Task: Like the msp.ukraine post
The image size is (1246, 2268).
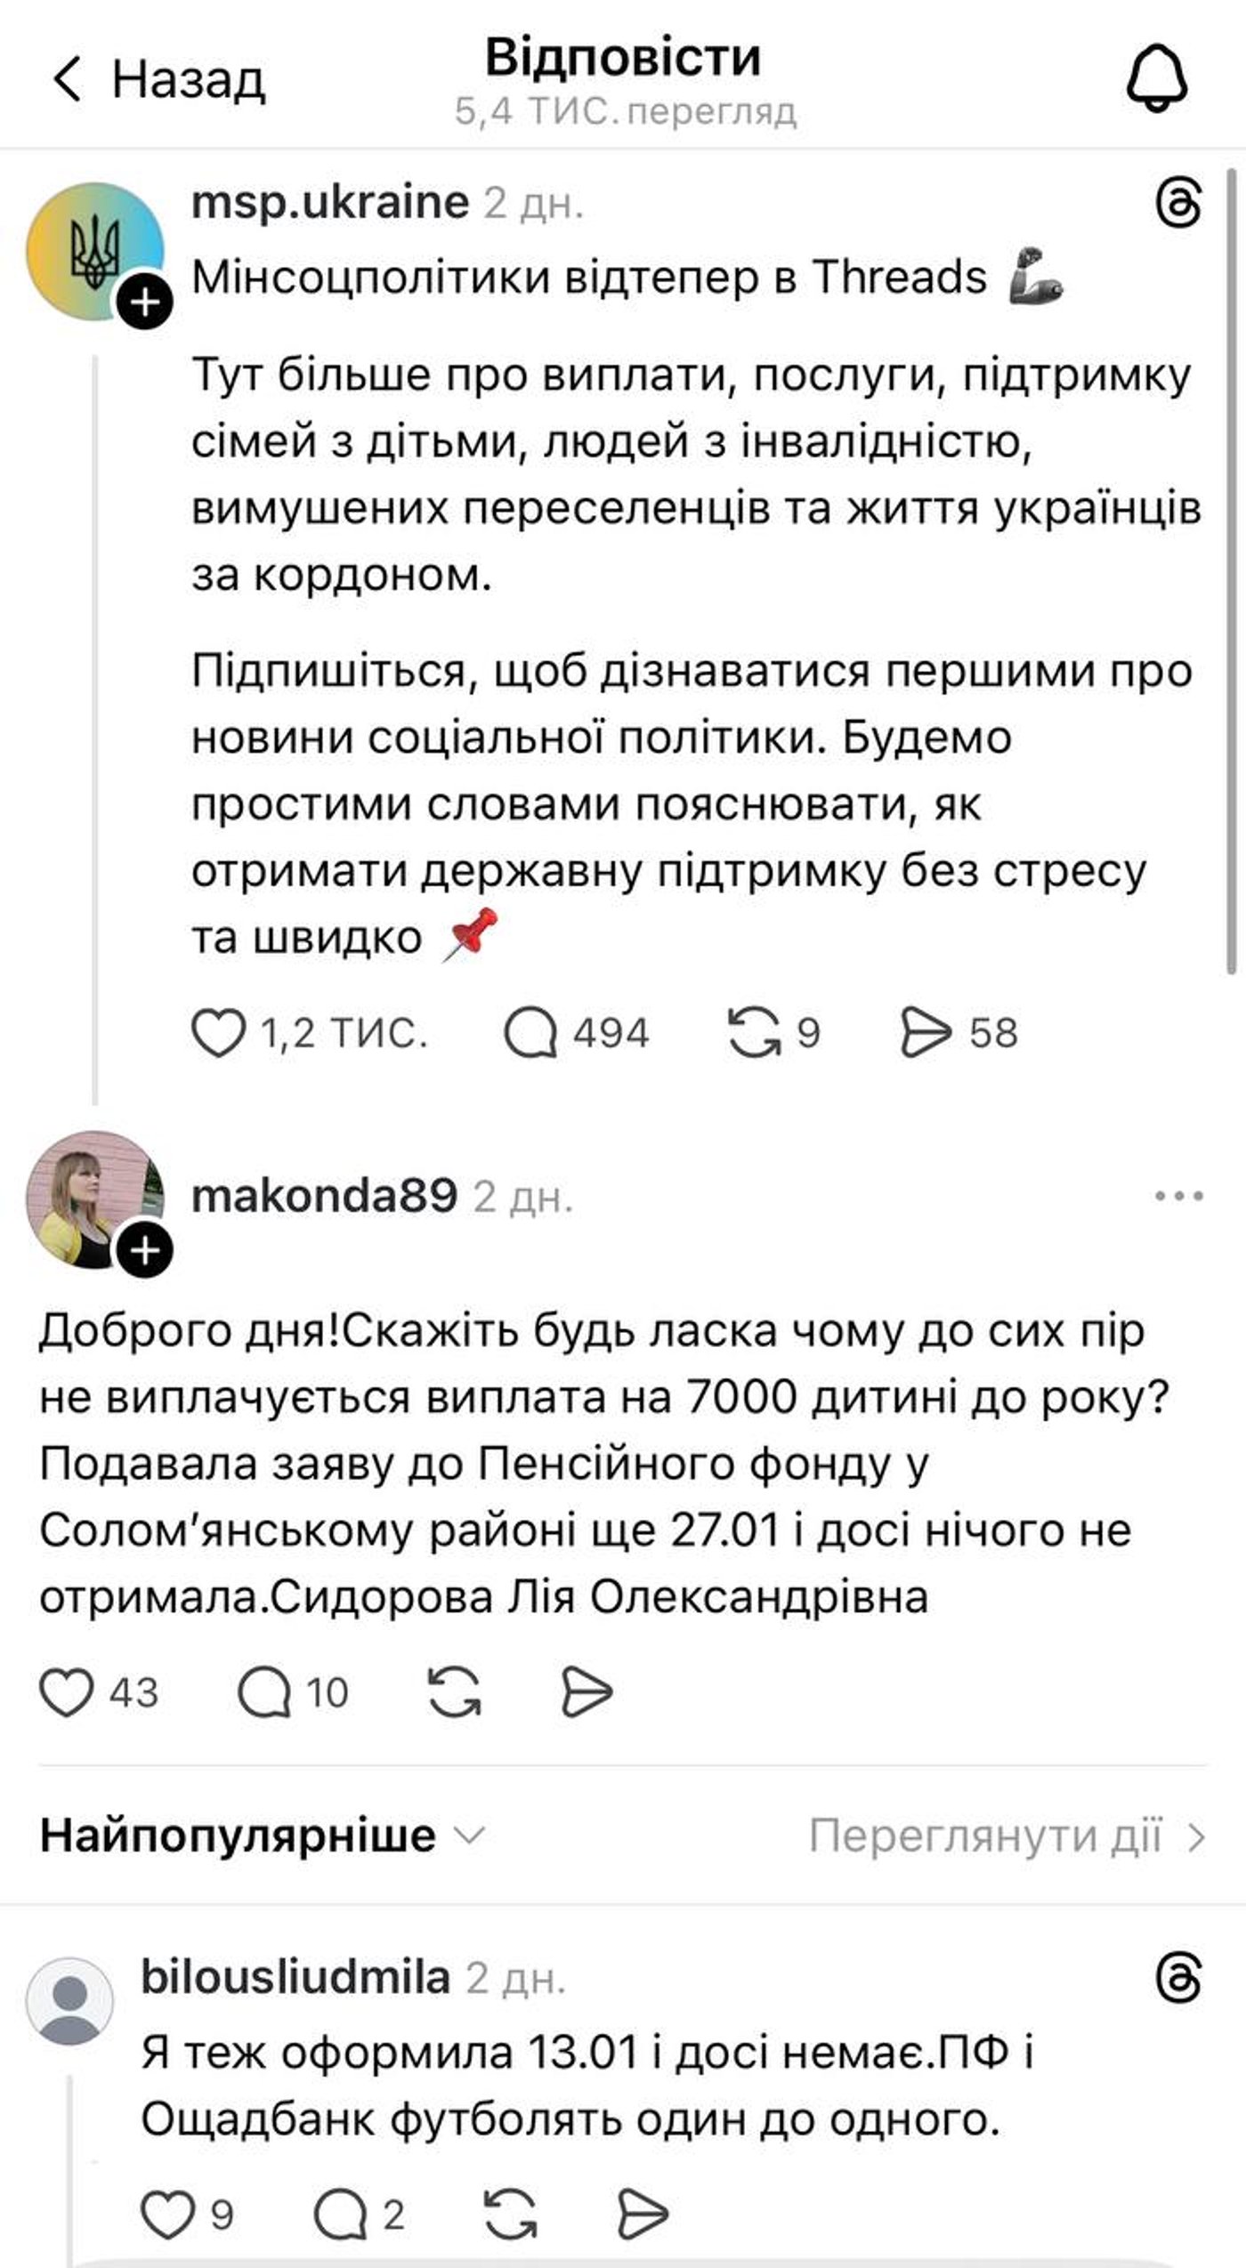Action: pos(222,1032)
